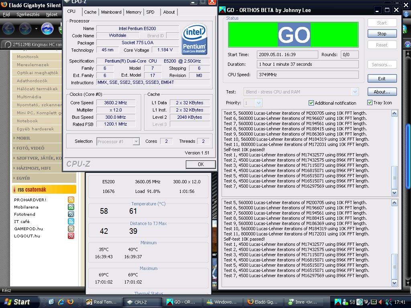Open the PROHARDVER! RSS feed icon
The width and height of the screenshot is (411, 308).
71,200
